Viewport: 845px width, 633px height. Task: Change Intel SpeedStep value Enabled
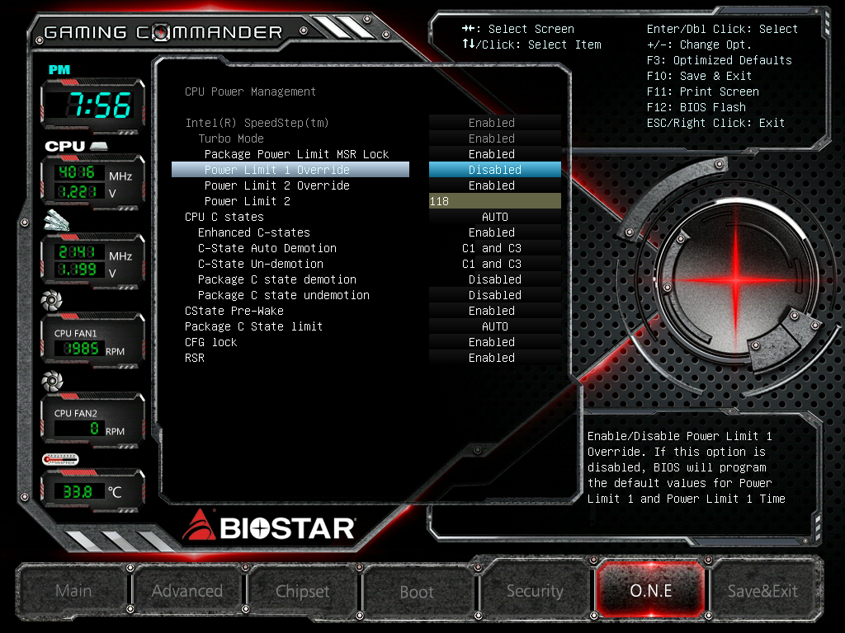[x=495, y=123]
